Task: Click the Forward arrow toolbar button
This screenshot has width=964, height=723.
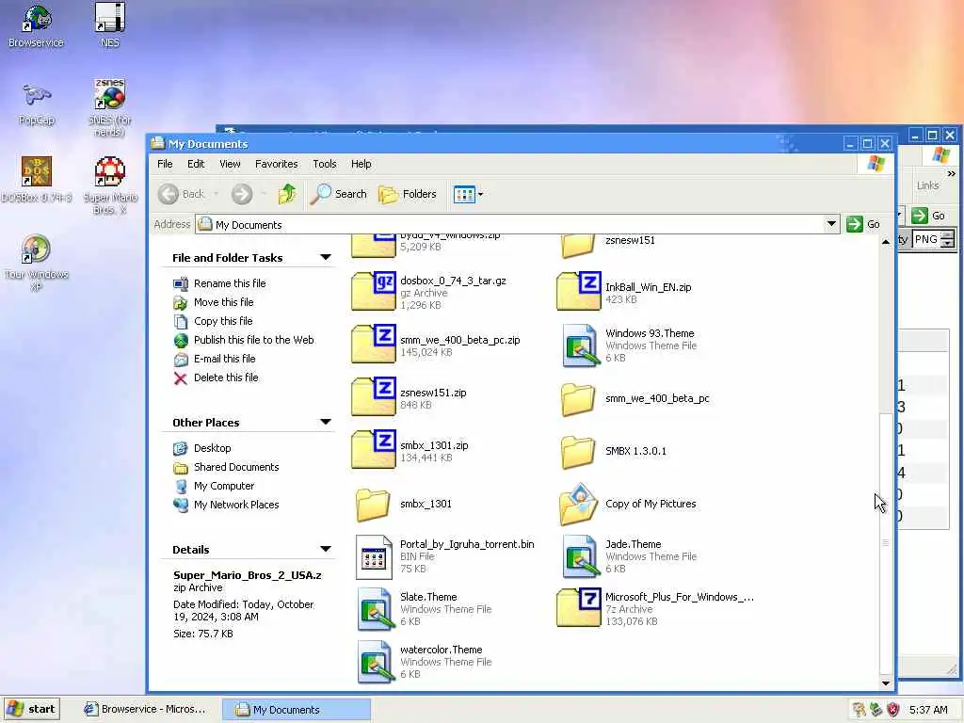Action: (x=242, y=194)
